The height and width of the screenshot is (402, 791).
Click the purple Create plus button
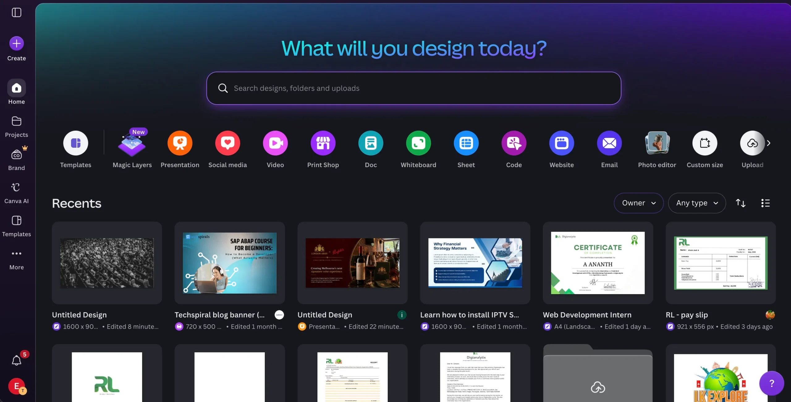click(x=16, y=43)
